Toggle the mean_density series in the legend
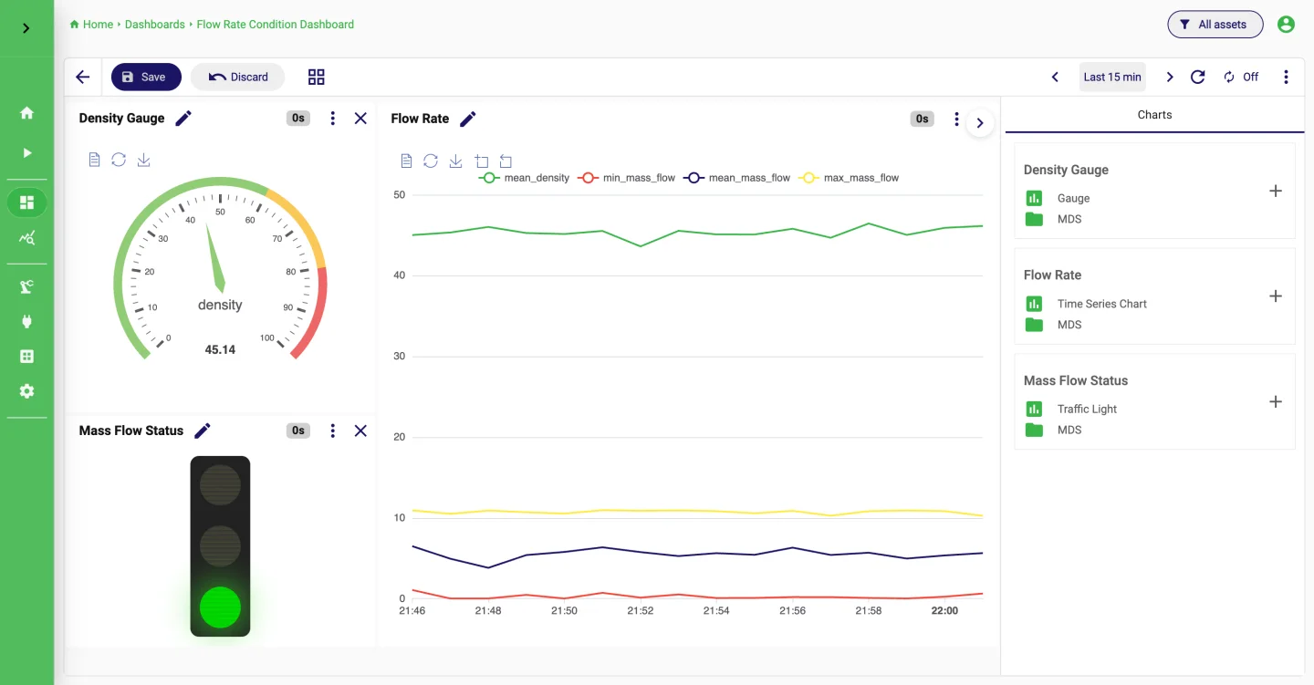The image size is (1314, 685). tap(524, 178)
